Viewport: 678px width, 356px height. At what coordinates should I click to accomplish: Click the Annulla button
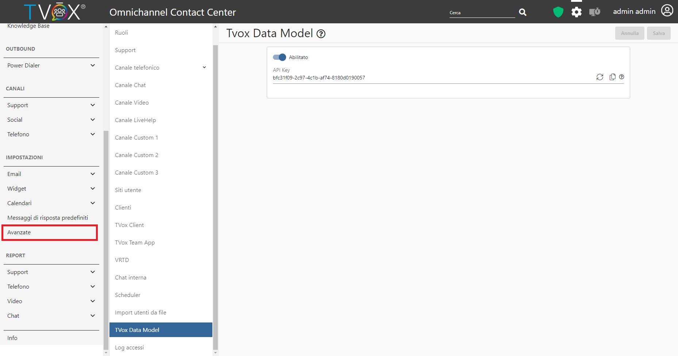click(629, 33)
